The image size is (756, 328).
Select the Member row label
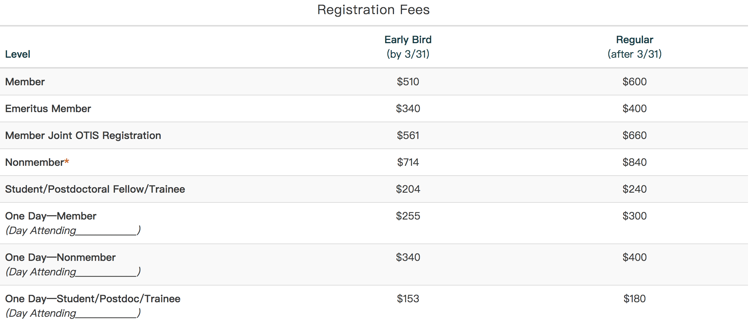(x=25, y=82)
